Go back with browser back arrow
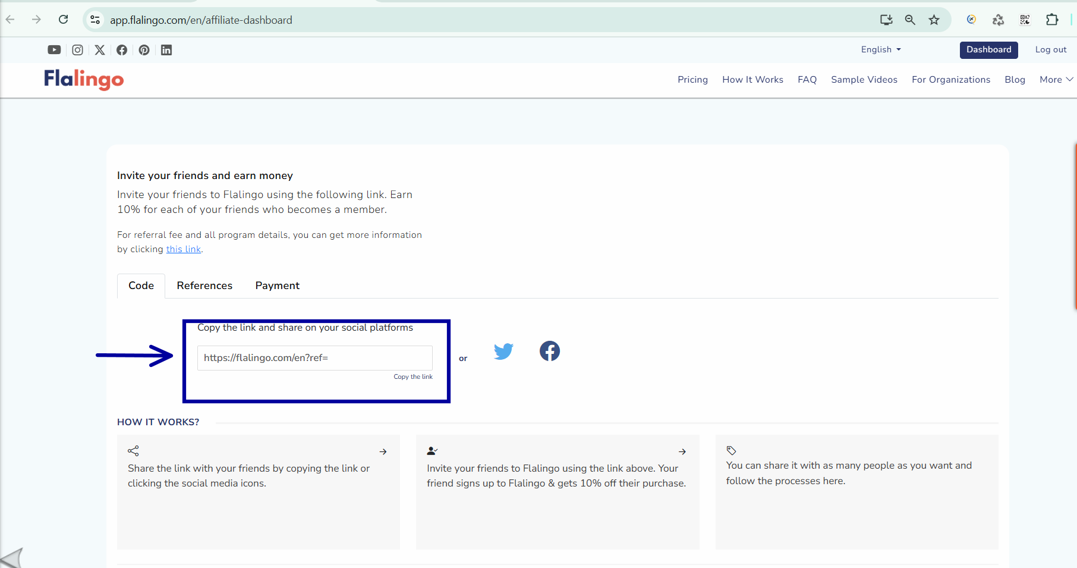This screenshot has height=568, width=1077. click(x=10, y=20)
